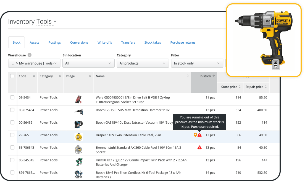Screen dimensions: 305x181
Task: Sort using the Category column sort arrows
Action: pos(60,76)
